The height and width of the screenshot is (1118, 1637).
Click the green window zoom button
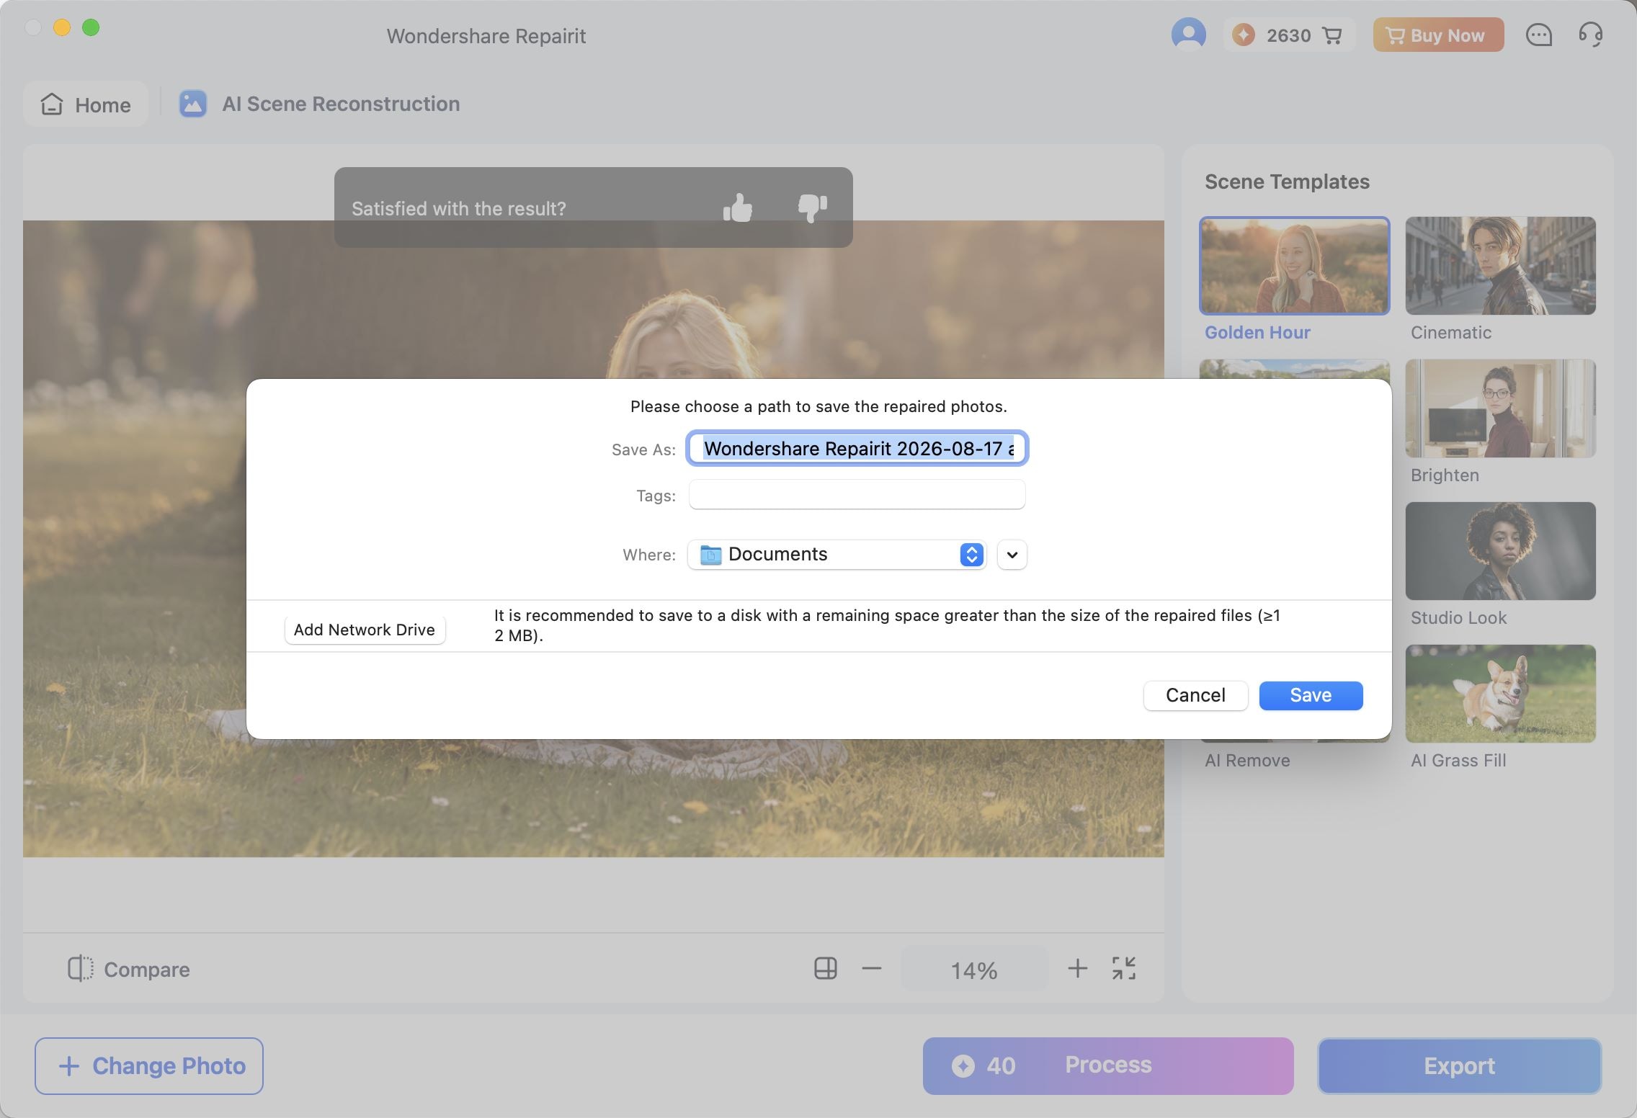click(x=91, y=27)
